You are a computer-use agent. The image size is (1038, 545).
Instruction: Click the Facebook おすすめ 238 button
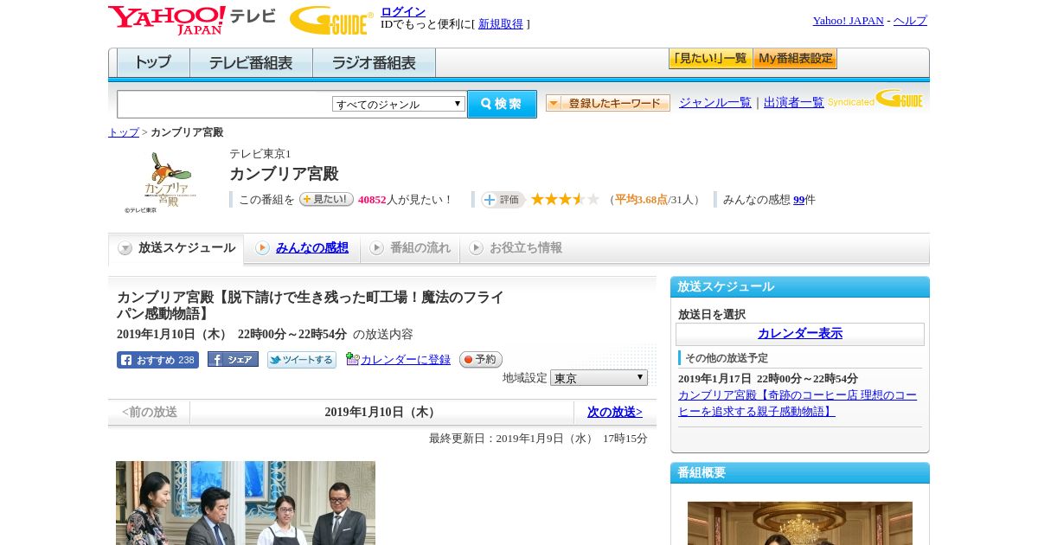tap(157, 360)
